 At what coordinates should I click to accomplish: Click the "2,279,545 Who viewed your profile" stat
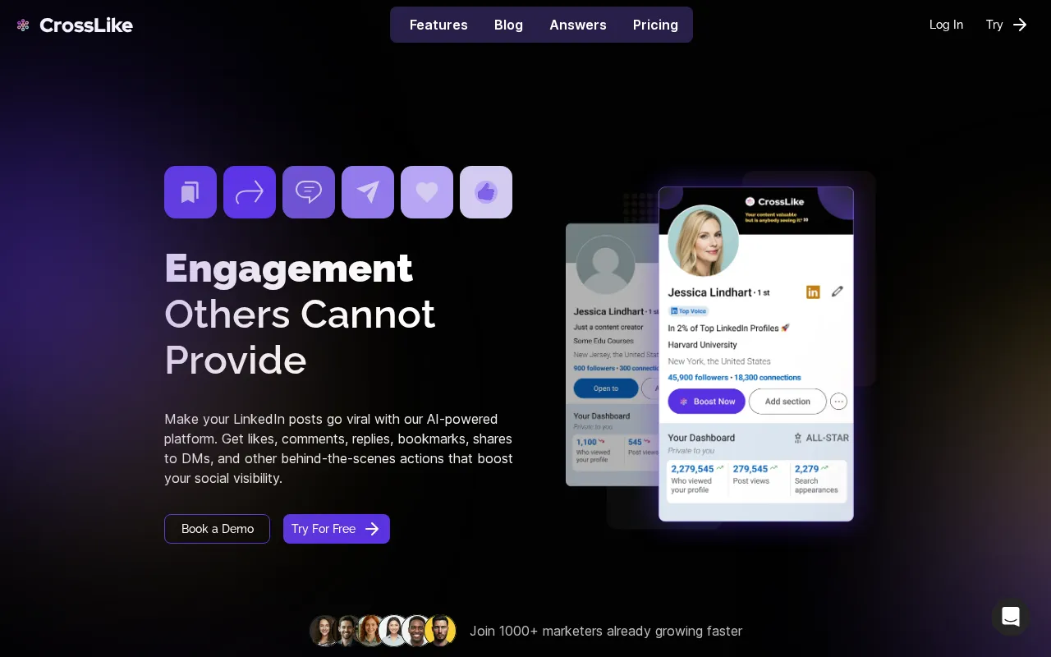[x=697, y=480]
